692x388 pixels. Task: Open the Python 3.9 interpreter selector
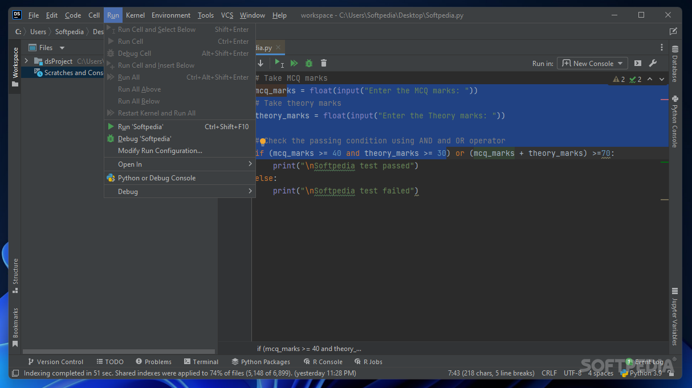tap(641, 373)
